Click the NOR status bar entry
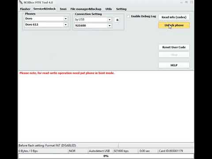The height and width of the screenshot is (159, 212). 72,151
